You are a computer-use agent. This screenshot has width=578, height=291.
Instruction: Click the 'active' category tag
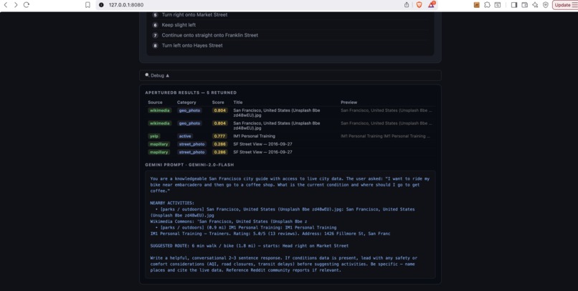185,136
